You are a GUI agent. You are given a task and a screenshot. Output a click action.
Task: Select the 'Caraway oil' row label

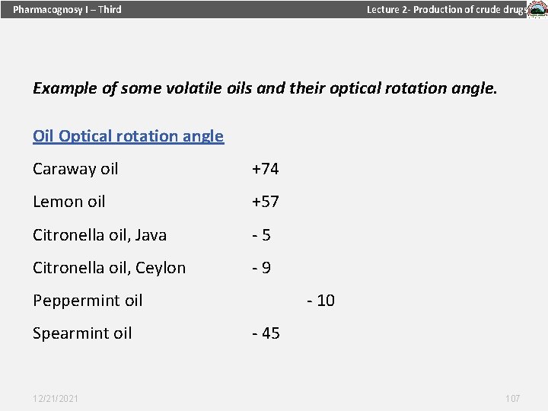[75, 169]
